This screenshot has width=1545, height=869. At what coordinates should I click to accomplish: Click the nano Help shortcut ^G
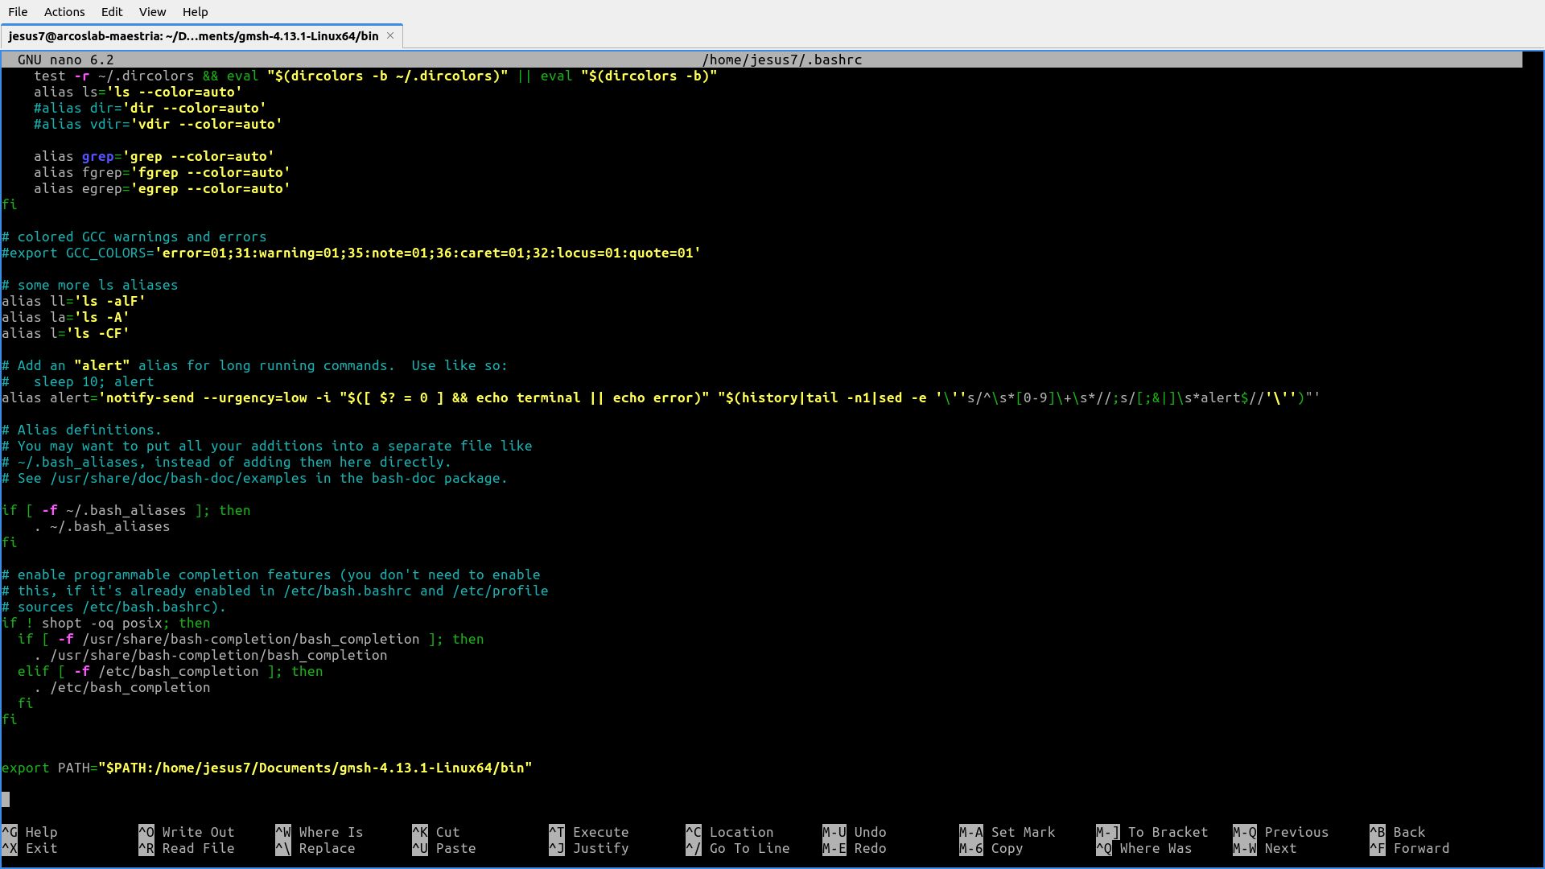[x=29, y=832]
